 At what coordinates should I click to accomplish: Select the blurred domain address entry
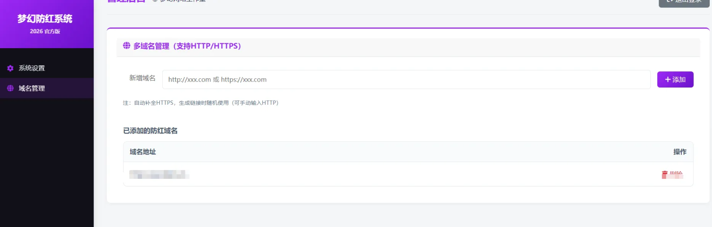point(159,175)
